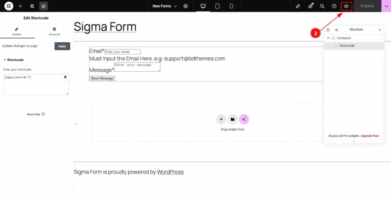Click the "Enter your shortcode" label
This screenshot has width=391, height=199.
click(17, 70)
